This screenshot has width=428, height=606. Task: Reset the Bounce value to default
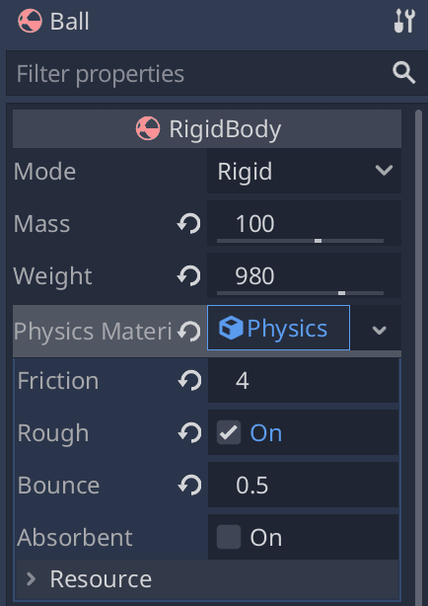coord(189,485)
